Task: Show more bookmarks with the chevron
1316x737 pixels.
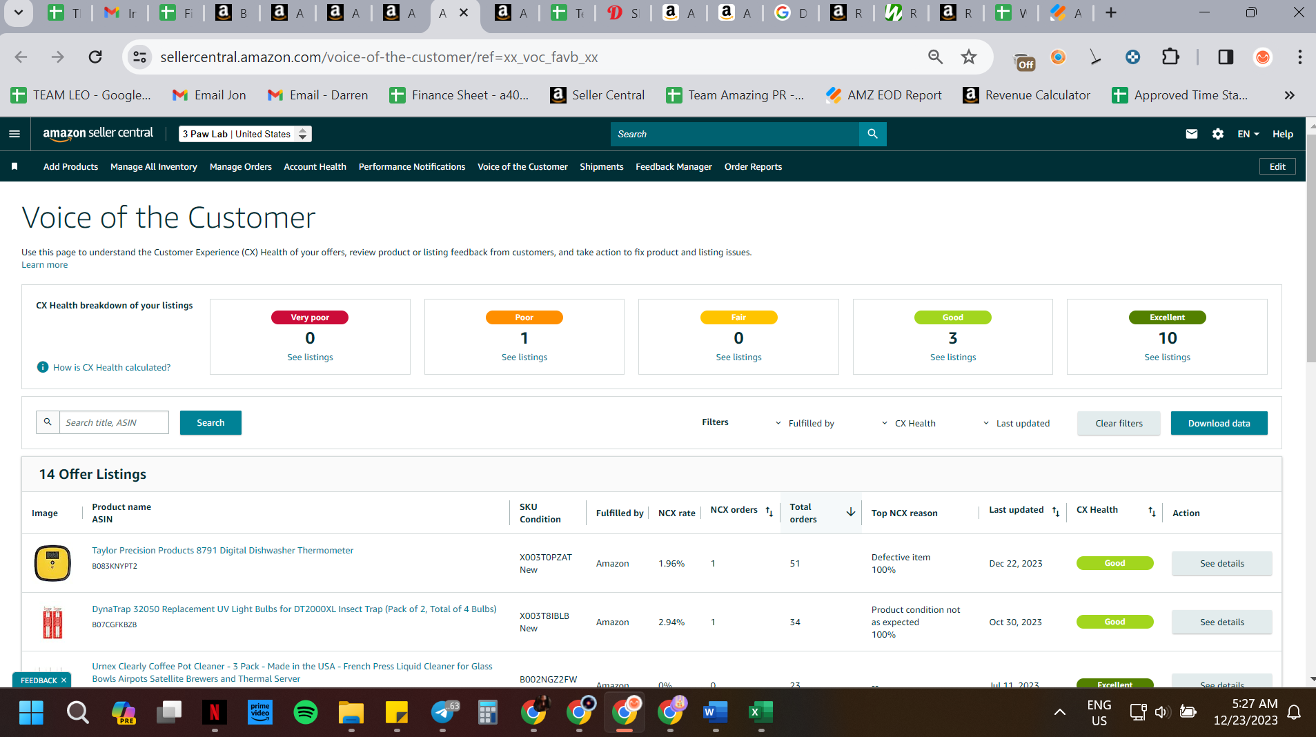Action: [x=1289, y=95]
